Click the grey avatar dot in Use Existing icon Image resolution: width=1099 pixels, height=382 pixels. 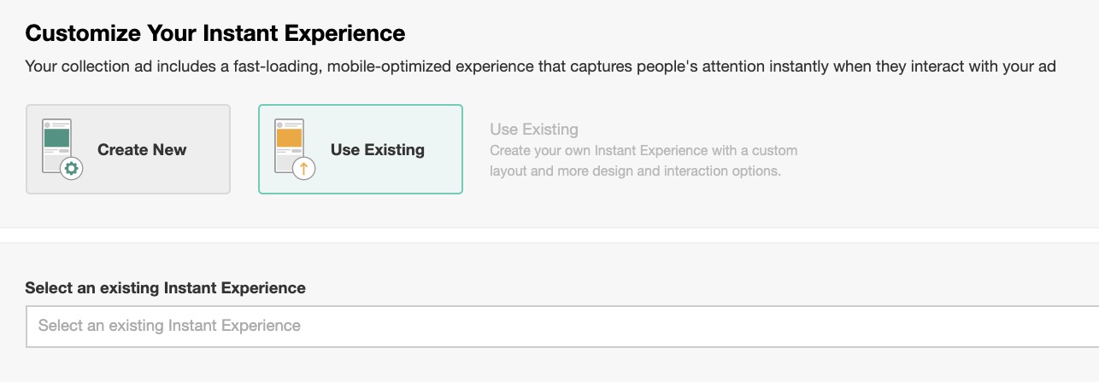pos(279,124)
